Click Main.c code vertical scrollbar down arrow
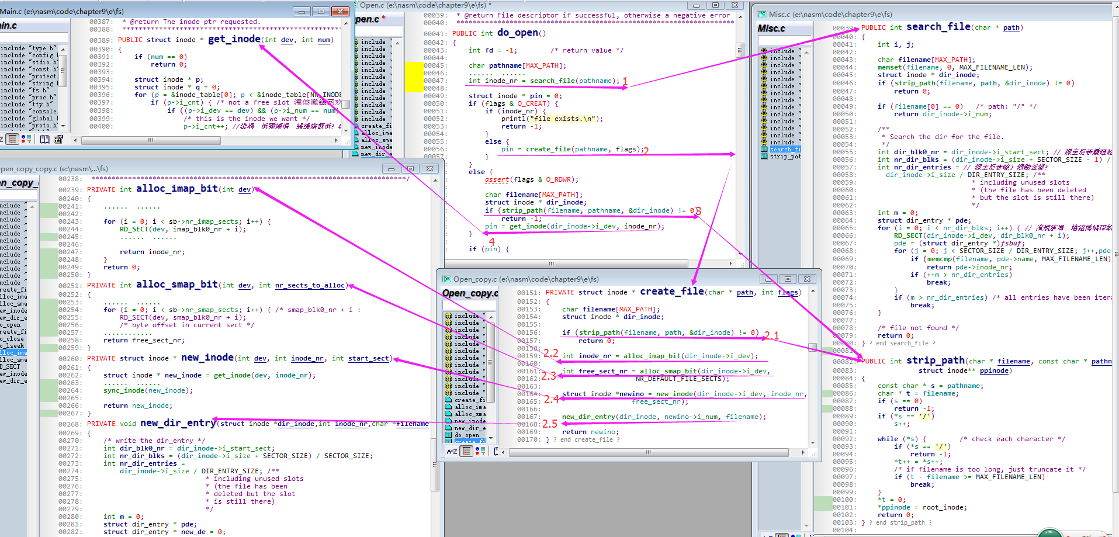The height and width of the screenshot is (537, 1119). pyautogui.click(x=346, y=130)
